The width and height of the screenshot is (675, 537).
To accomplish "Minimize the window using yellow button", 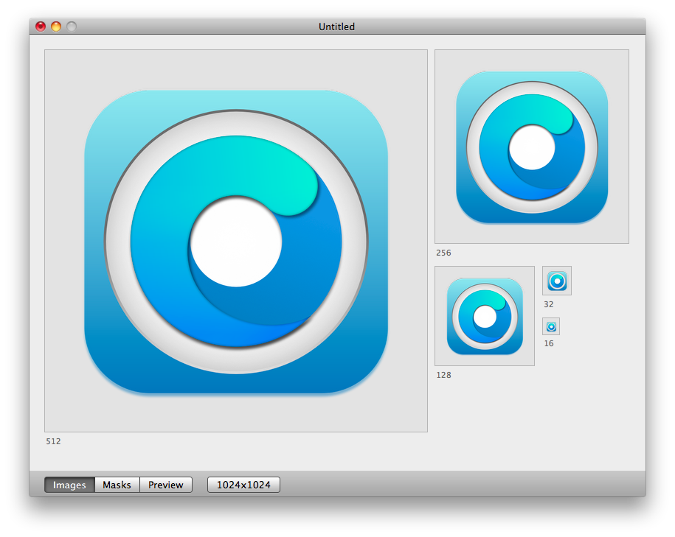I will point(56,27).
